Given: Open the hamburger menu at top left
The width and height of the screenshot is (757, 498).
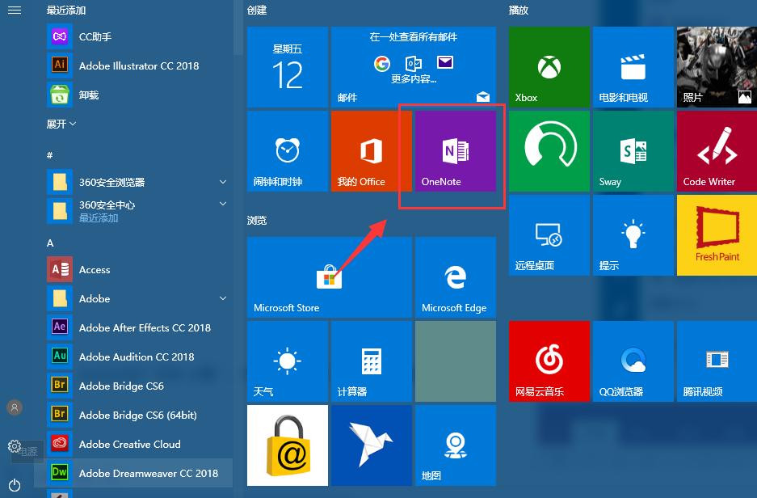Looking at the screenshot, I should [x=14, y=11].
